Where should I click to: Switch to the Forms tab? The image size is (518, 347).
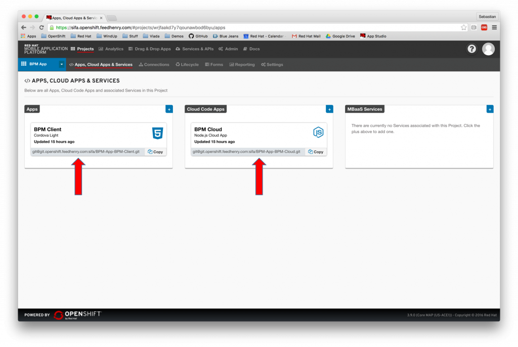click(x=214, y=64)
